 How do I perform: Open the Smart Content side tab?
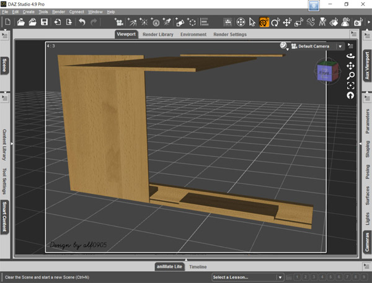click(x=5, y=216)
